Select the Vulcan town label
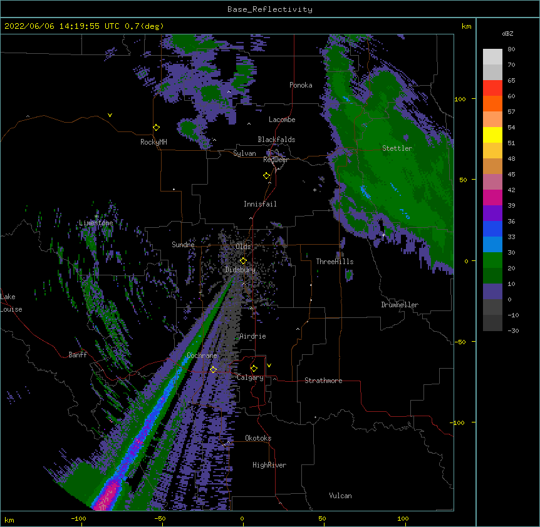The height and width of the screenshot is (527, 540). (340, 496)
